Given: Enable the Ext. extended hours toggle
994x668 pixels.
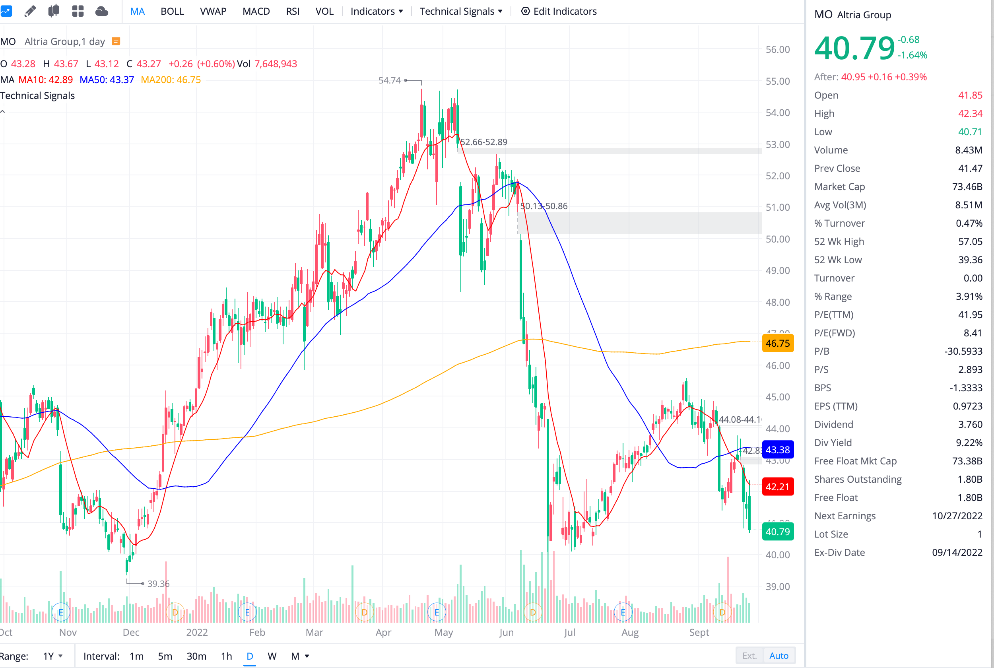Looking at the screenshot, I should point(749,656).
